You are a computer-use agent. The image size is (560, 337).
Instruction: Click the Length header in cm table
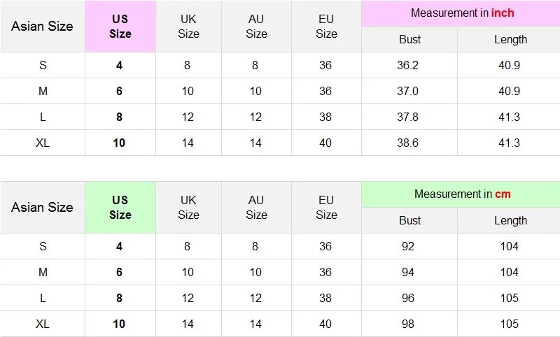tap(510, 220)
